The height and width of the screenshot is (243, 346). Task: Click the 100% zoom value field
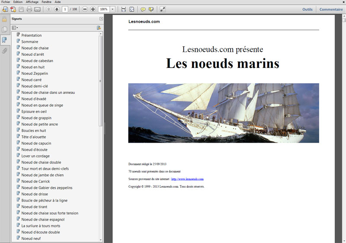[104, 9]
